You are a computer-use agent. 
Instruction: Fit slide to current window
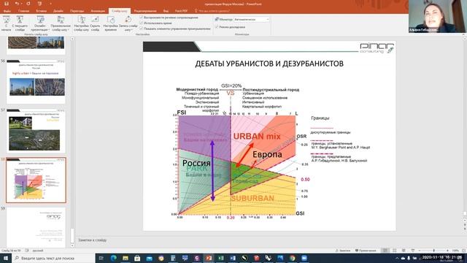464,251
